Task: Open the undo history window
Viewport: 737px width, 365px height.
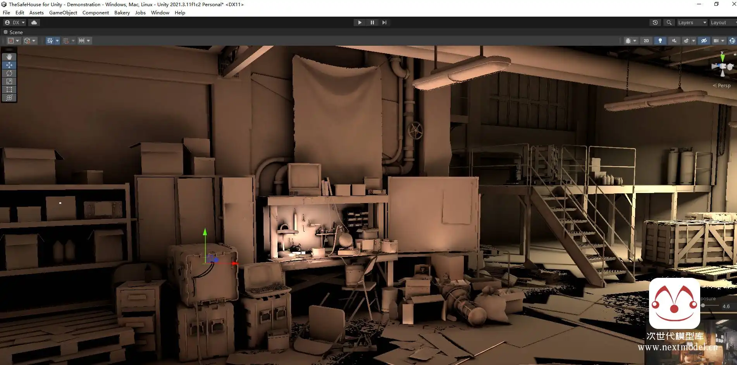Action: click(x=655, y=22)
